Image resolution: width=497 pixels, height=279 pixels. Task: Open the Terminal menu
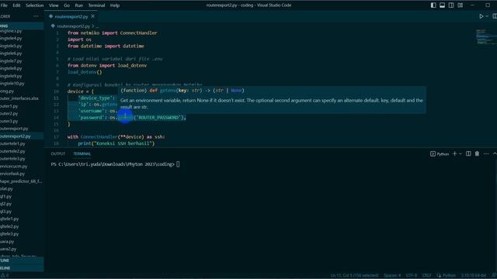tap(96, 5)
